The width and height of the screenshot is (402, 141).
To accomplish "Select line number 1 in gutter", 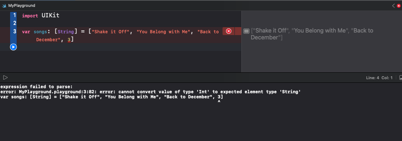I will click(x=14, y=15).
